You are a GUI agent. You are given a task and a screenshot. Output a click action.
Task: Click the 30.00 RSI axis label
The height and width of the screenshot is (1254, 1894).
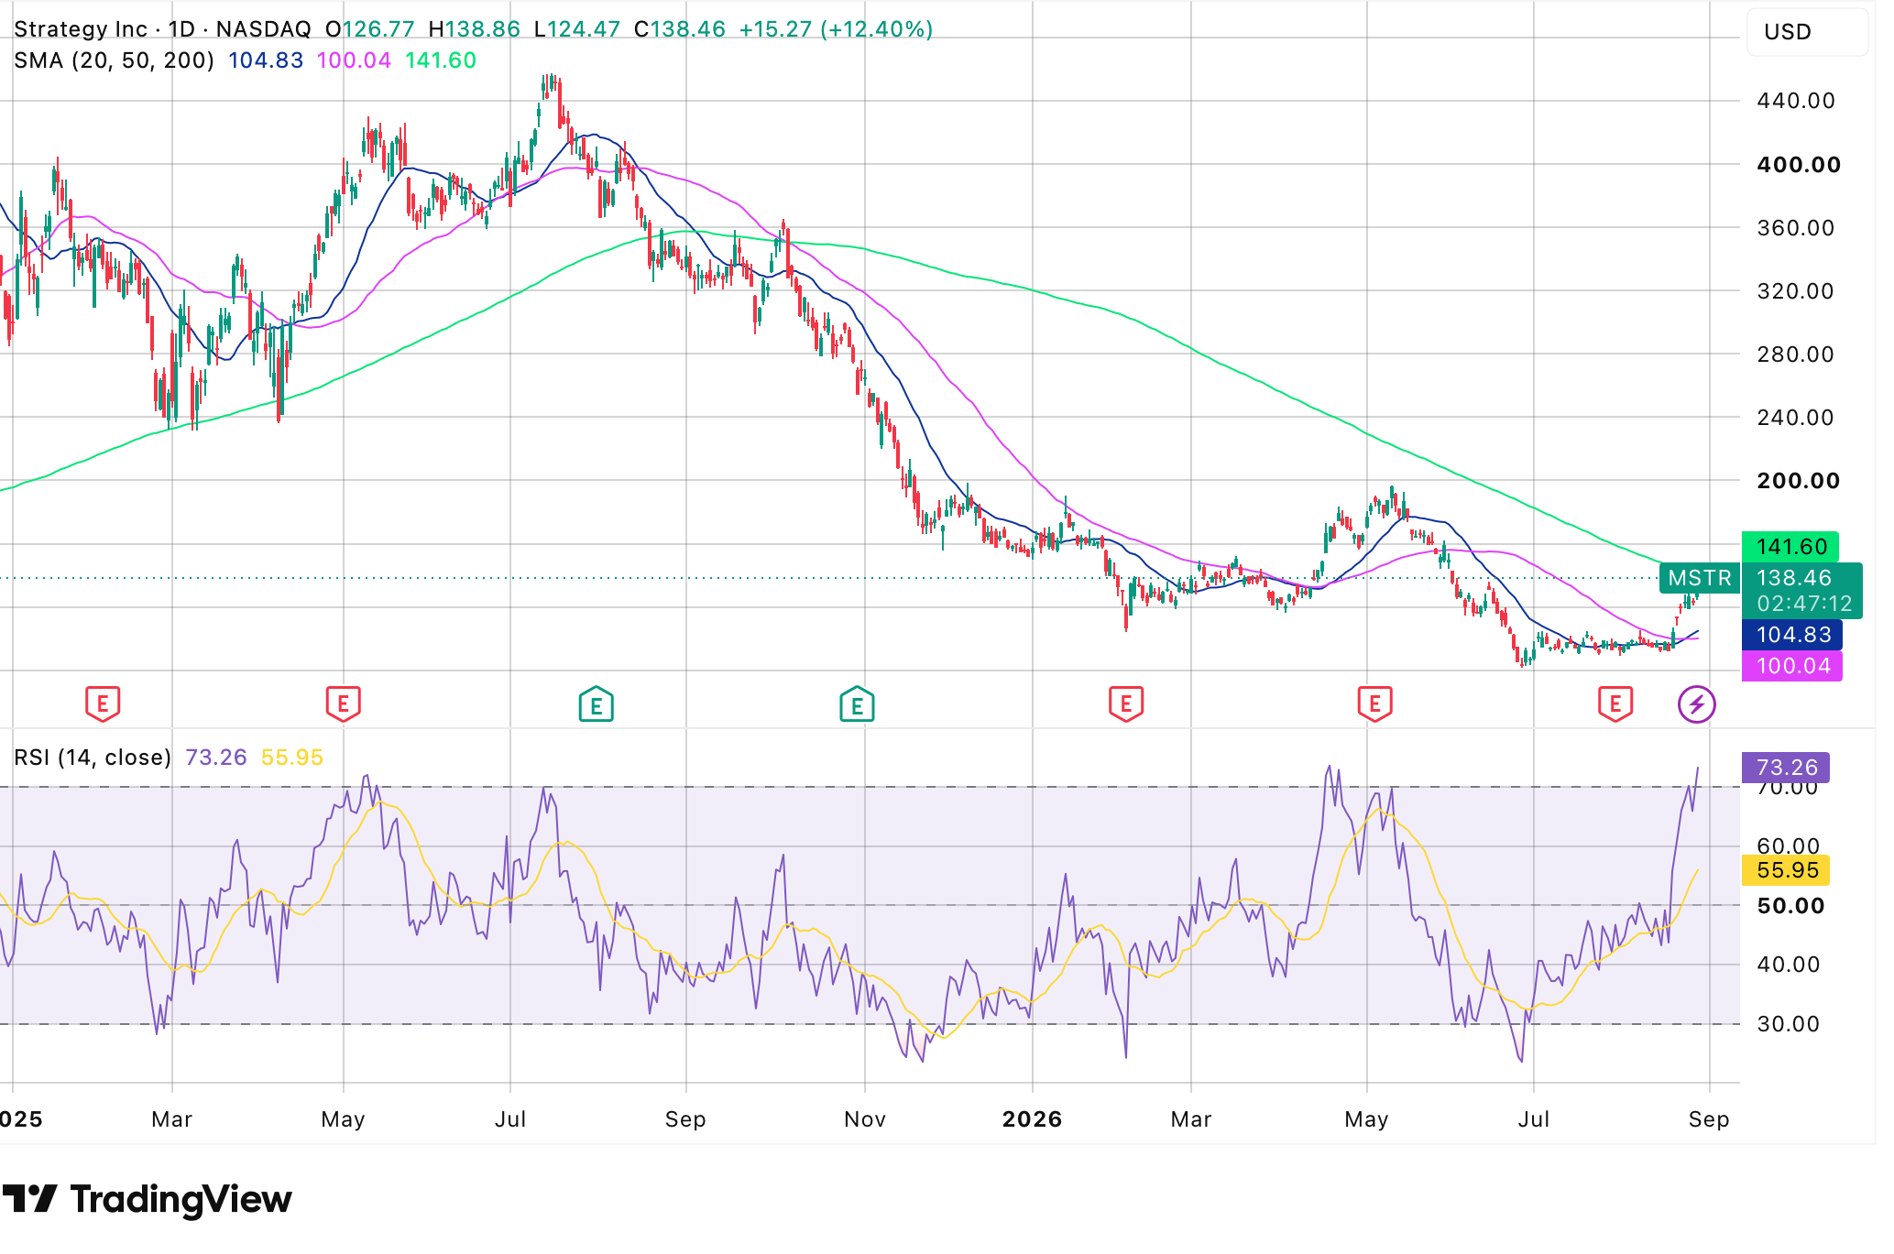[1789, 1024]
